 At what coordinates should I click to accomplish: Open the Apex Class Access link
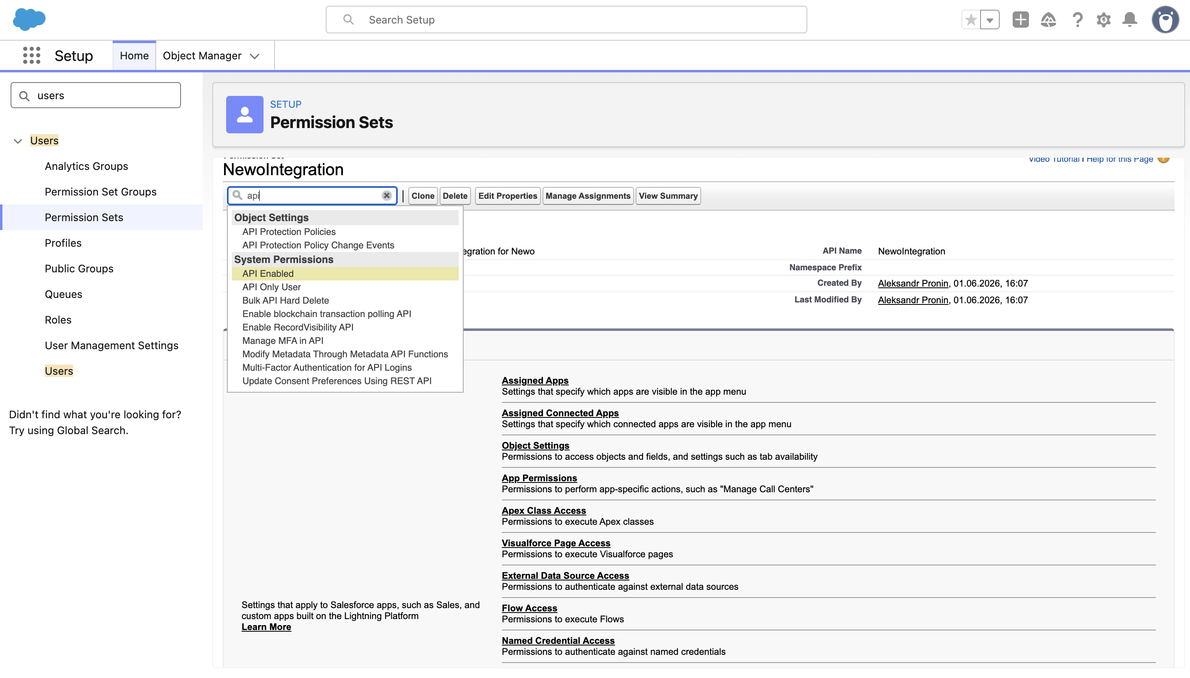coord(544,511)
